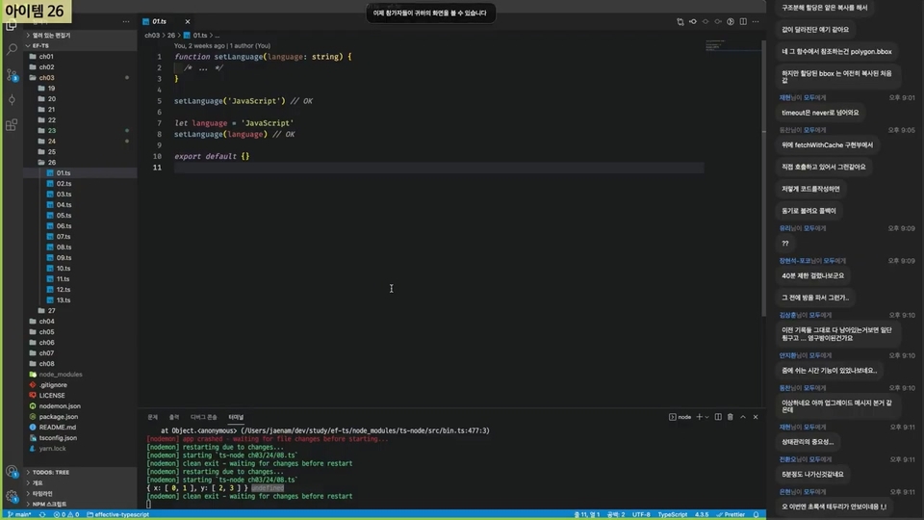Go to next change icon
The image size is (924, 520).
718,22
